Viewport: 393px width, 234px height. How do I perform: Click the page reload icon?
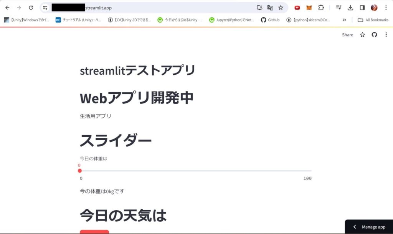tap(31, 7)
